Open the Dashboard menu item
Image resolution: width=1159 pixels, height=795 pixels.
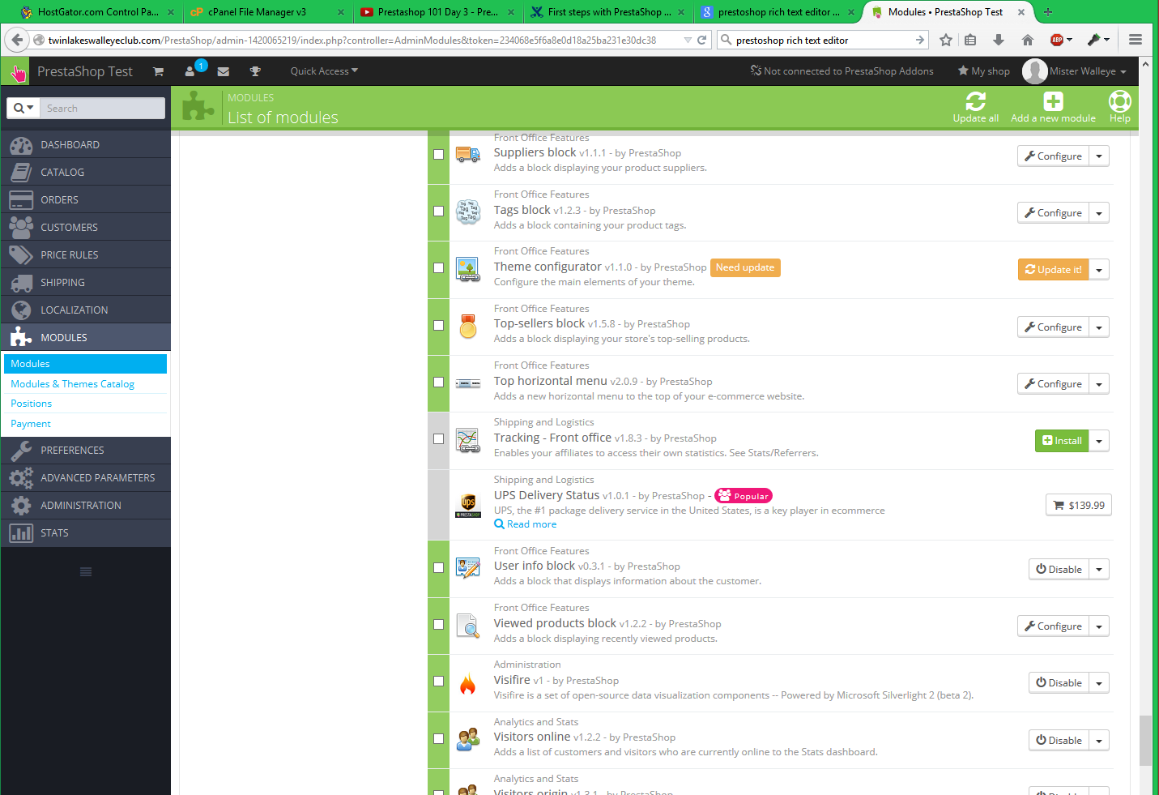86,145
